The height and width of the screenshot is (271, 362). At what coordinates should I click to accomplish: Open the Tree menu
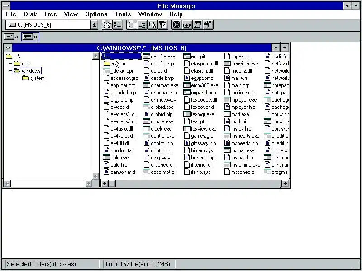click(50, 14)
